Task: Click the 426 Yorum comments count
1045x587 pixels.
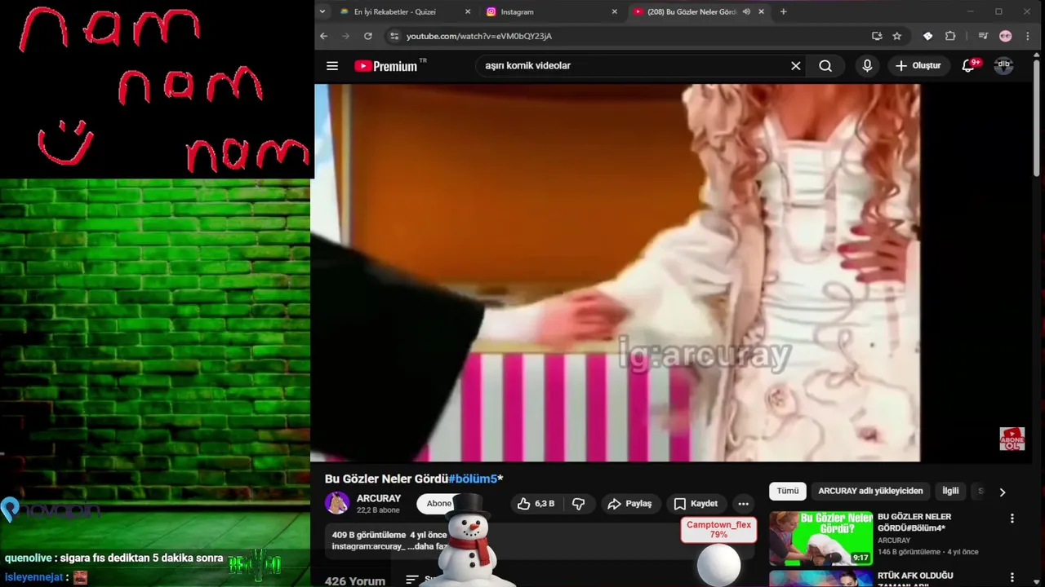Action: coord(355,580)
